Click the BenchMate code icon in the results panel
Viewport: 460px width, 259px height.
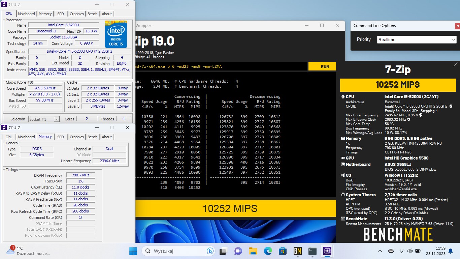[343, 219]
